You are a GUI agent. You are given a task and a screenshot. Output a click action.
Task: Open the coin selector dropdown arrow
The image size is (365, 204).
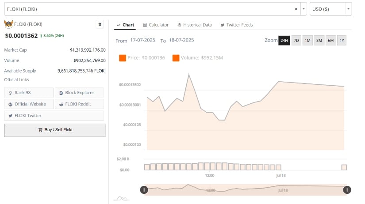[304, 9]
